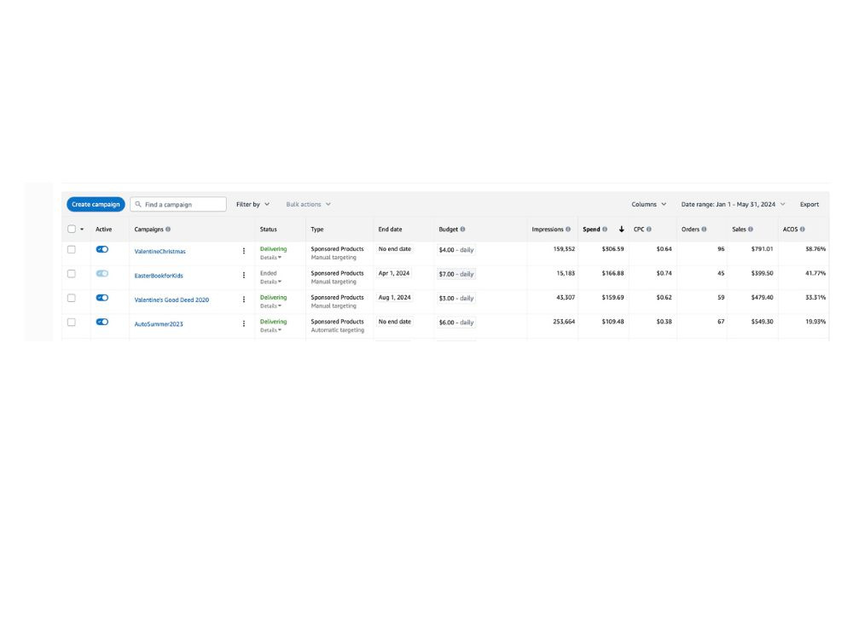The width and height of the screenshot is (853, 640).
Task: Click the Export button
Action: [809, 204]
